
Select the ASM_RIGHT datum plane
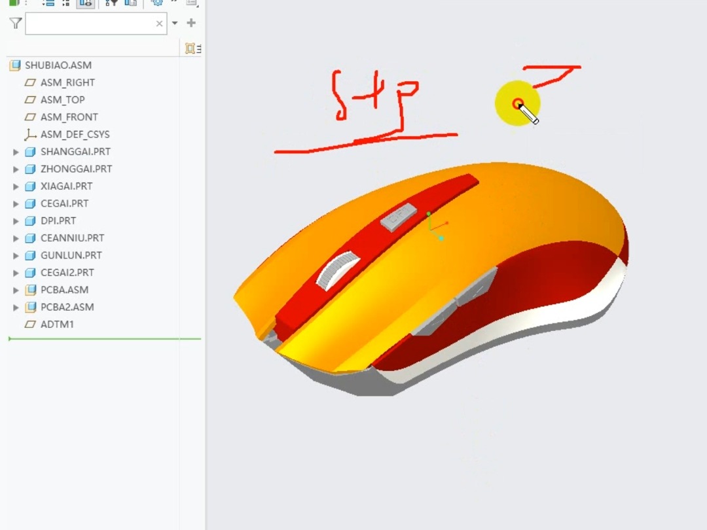pos(67,82)
